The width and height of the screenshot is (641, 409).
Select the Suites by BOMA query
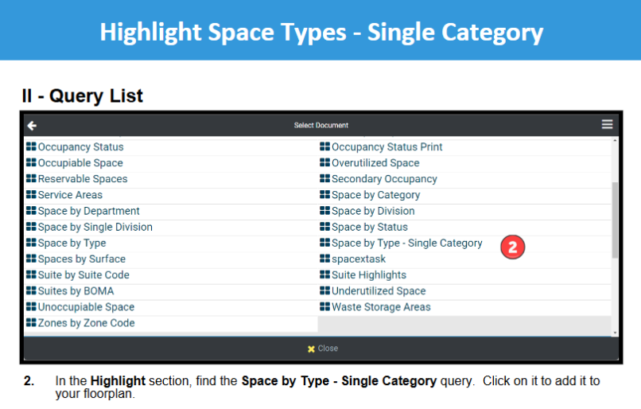click(x=76, y=290)
